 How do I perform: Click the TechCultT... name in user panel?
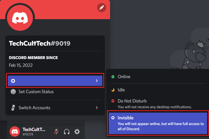pos(34,129)
